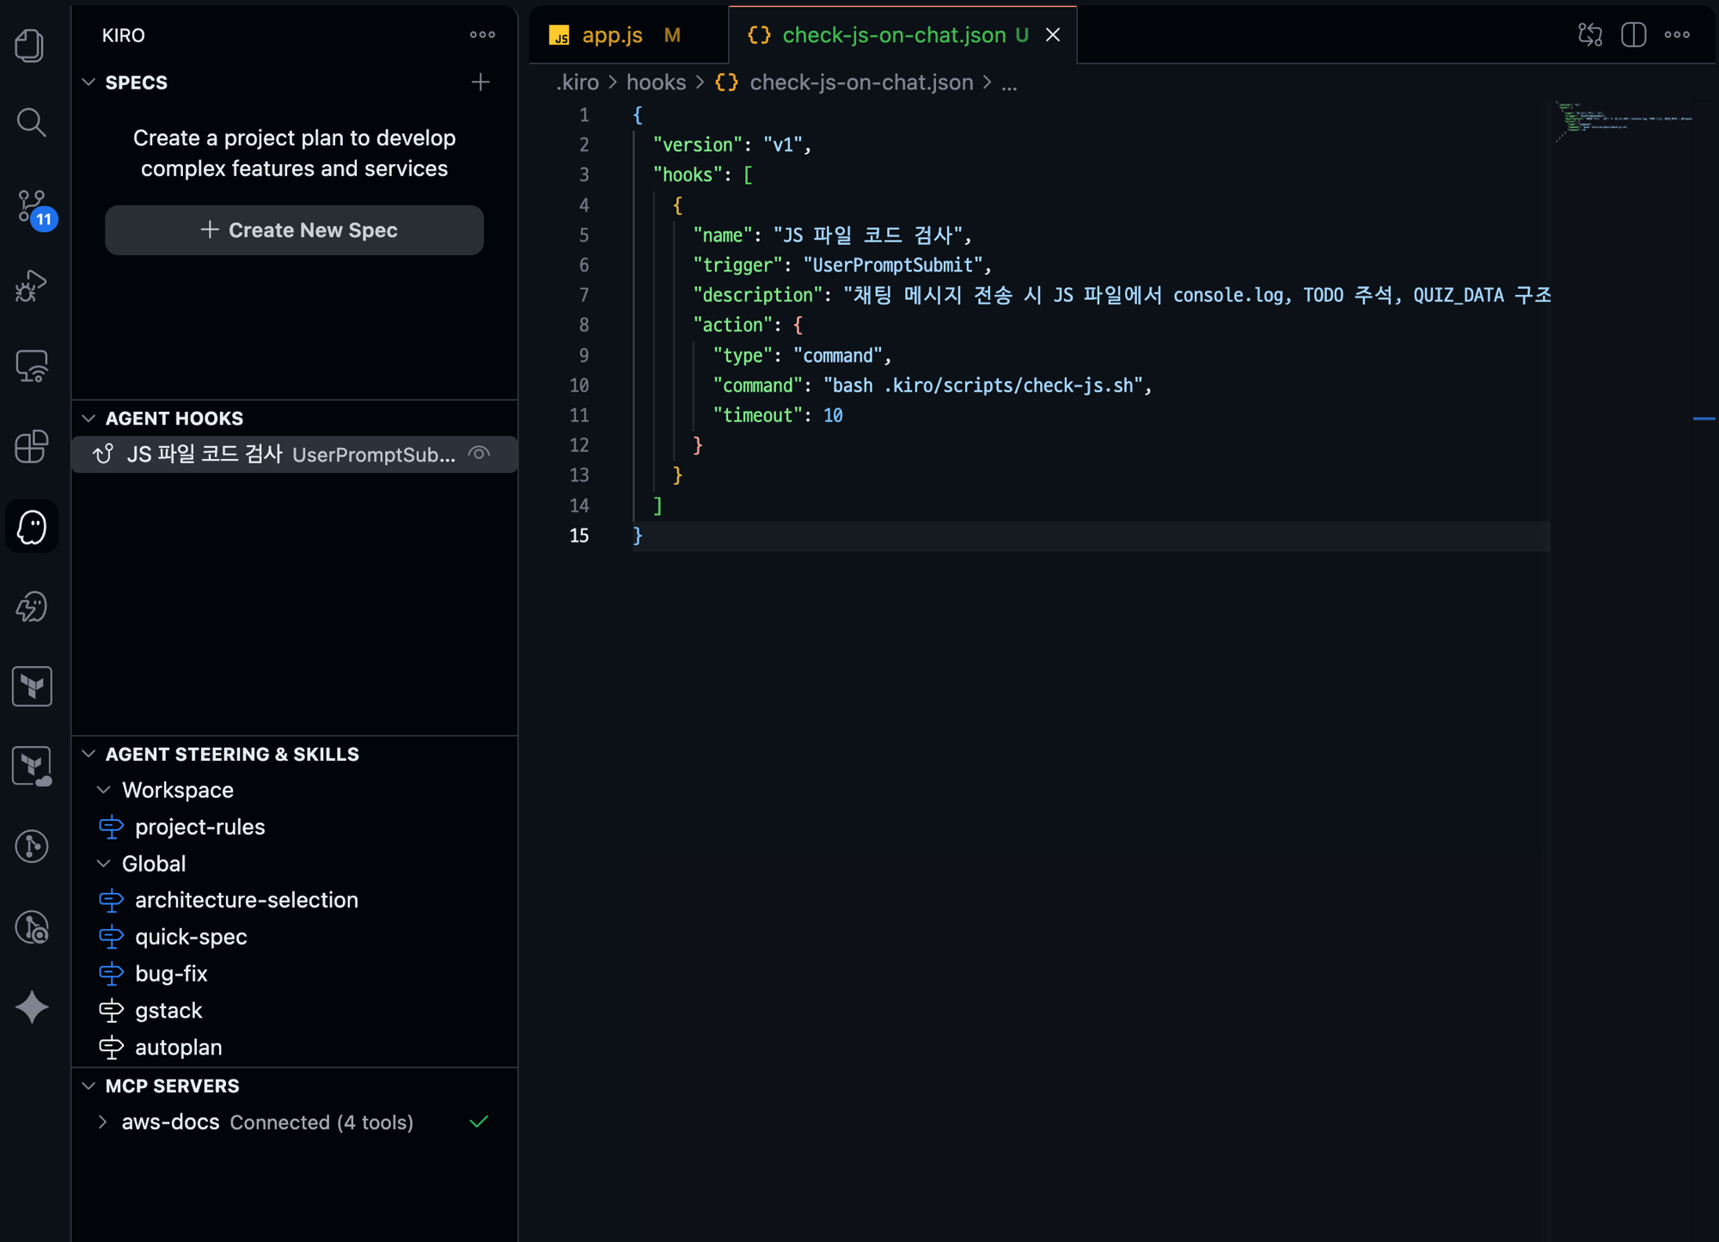Open the Explorer files view
The image size is (1719, 1242).
[x=31, y=45]
